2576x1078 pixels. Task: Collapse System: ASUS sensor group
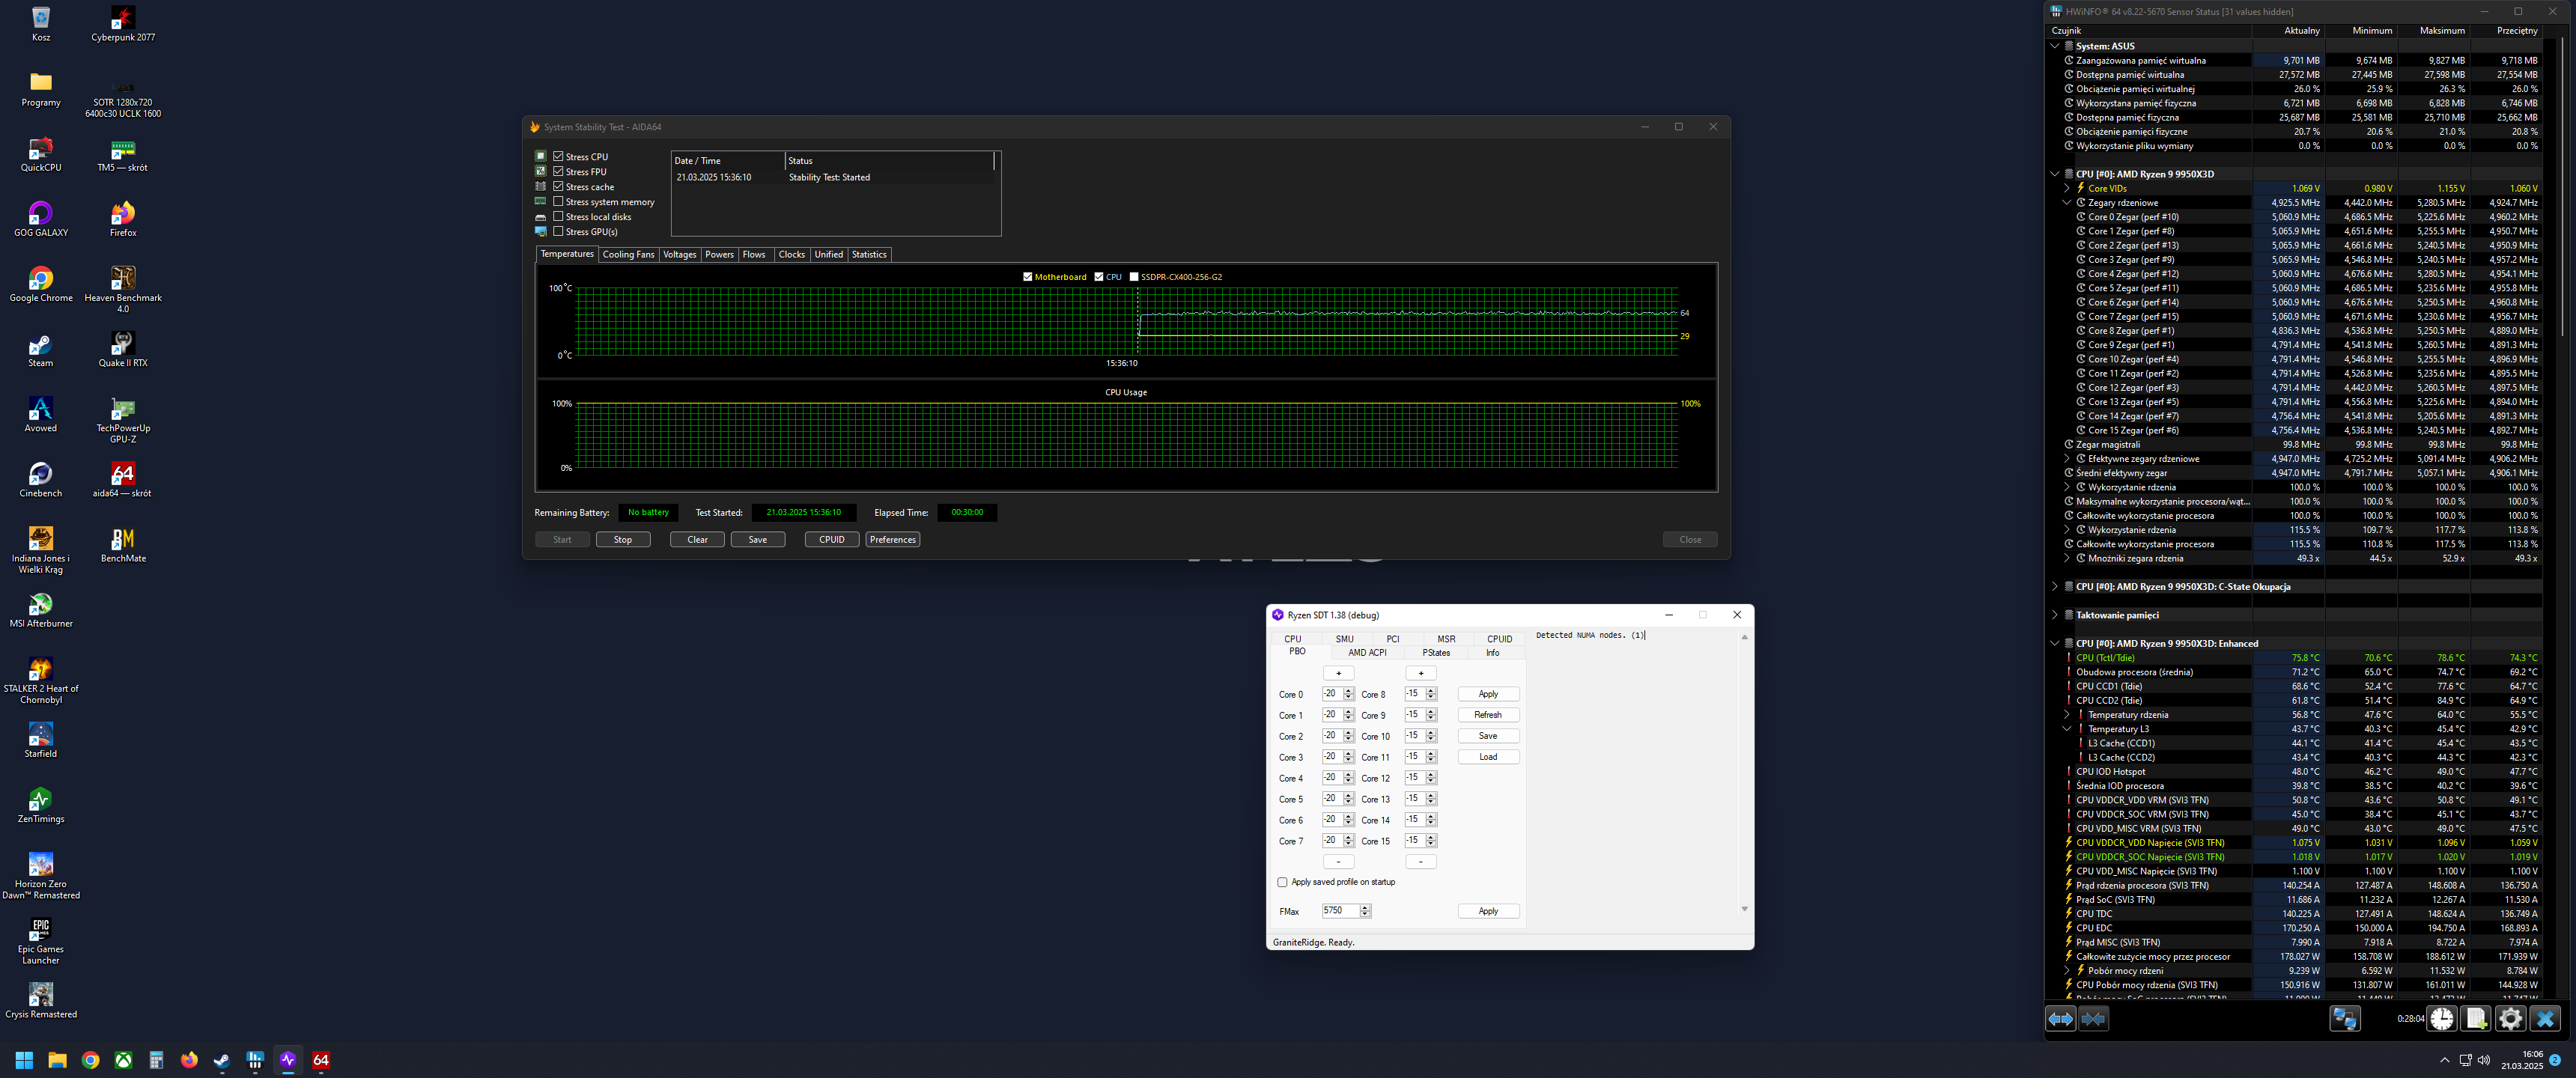point(2055,46)
